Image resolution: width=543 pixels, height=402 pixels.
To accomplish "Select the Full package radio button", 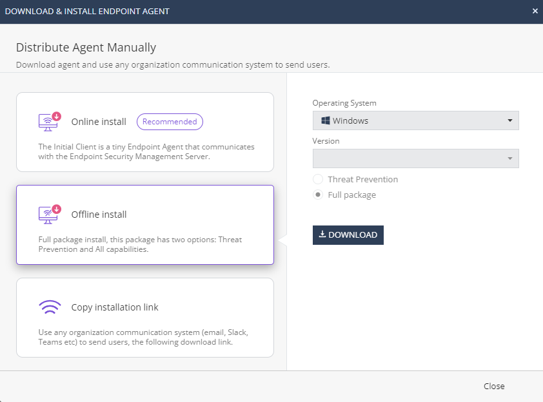I will (317, 195).
